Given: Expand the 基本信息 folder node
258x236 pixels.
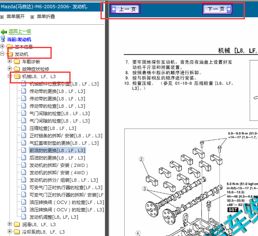Looking at the screenshot, I should point(2,46).
